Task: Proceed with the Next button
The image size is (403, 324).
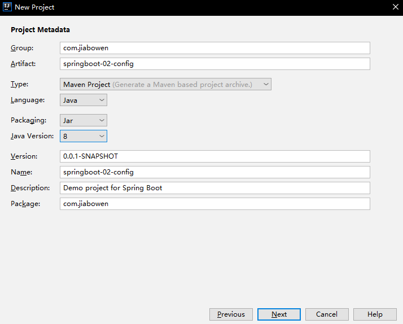Action: (279, 314)
